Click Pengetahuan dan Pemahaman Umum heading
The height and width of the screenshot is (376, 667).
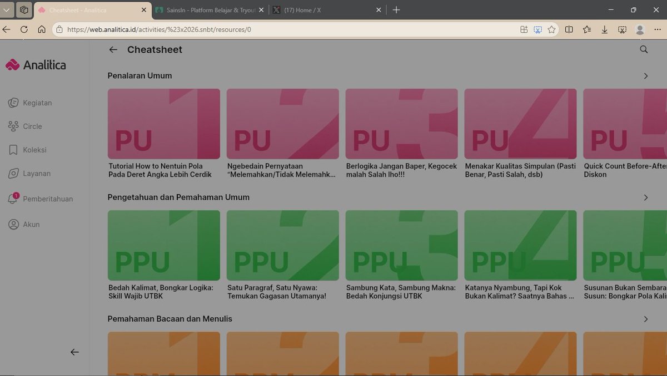click(x=178, y=197)
